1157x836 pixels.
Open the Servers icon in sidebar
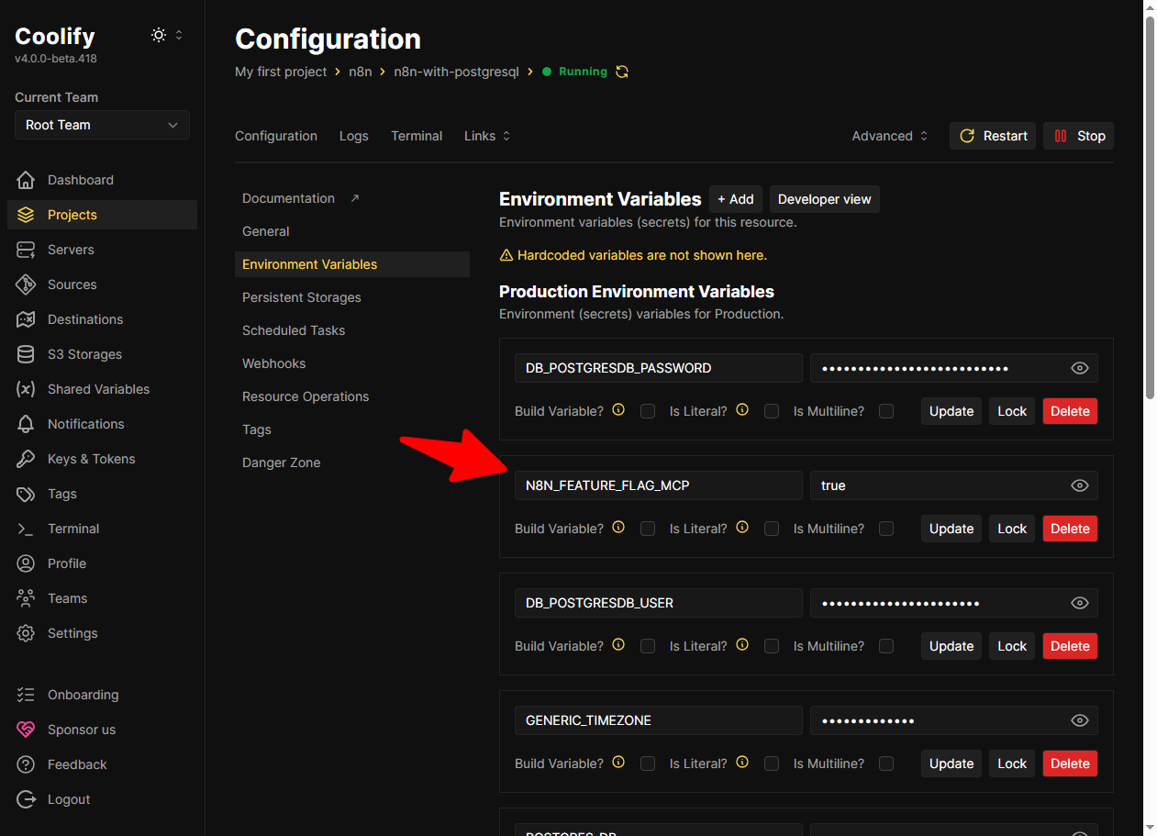point(26,250)
